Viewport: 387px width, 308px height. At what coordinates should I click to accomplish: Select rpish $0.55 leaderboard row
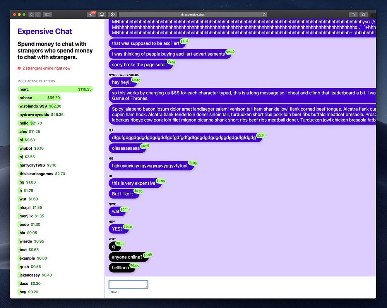29,267
